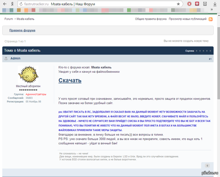Open the 'Правила форума' link
The image size is (220, 177).
[22, 30]
